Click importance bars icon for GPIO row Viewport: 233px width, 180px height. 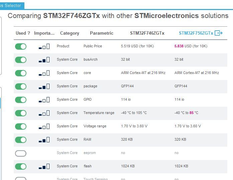(x=44, y=100)
